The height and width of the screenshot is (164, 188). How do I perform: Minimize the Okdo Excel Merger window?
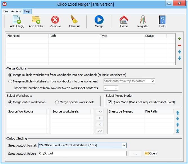[x=169, y=3]
